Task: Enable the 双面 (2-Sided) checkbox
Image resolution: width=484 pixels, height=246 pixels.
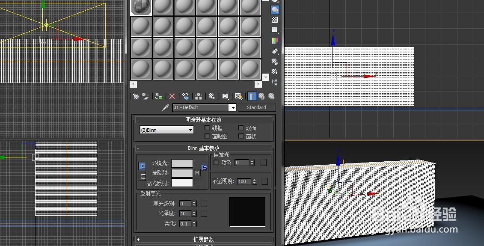Action: pos(241,128)
